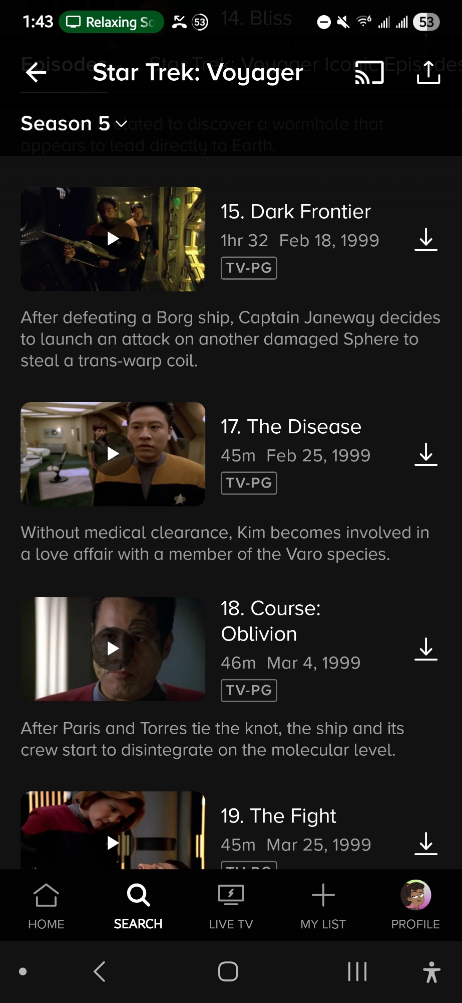Play The Disease episode thumbnail
The image size is (462, 1003).
point(113,454)
